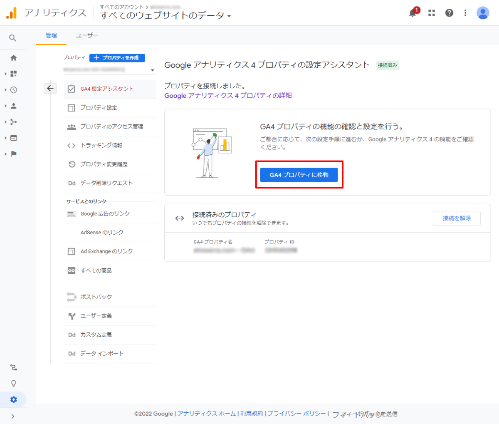Expand the Realtime section arrow
Screen dimensions: 499x424
tap(6, 90)
